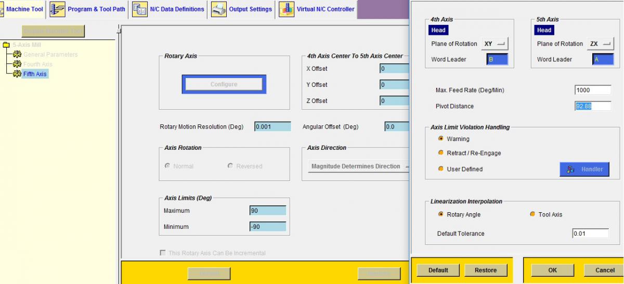Click the Fifth Axis gear icon
The width and height of the screenshot is (624, 284).
(x=17, y=74)
